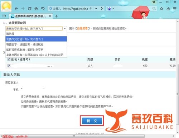This screenshot has height=138, width=179.
Task: Click the skin/theme shirt icon in title bar
Action: pos(154,2)
